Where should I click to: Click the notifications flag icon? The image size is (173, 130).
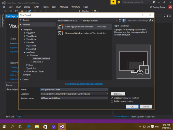113,2
